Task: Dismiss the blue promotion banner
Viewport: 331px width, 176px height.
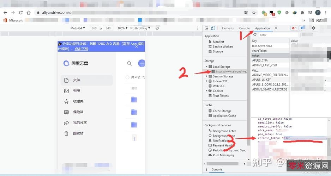Action: (137, 46)
